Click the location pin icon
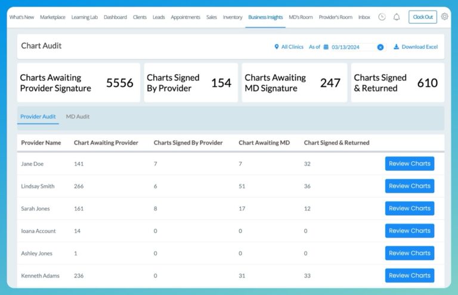 [x=277, y=47]
